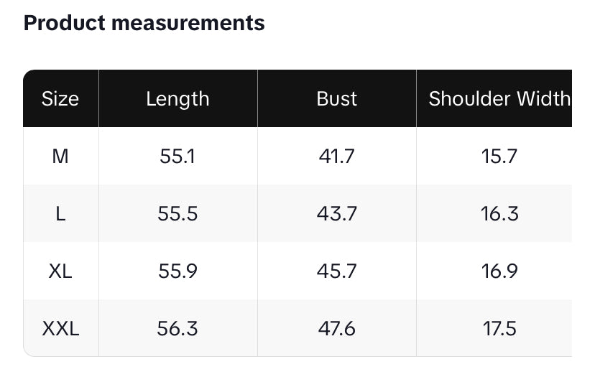Select the 47.6 bust cell
The height and width of the screenshot is (377, 595).
point(336,328)
